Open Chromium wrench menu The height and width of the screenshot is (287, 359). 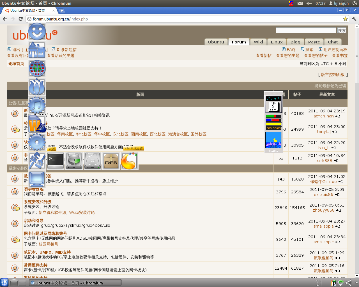pyautogui.click(x=354, y=19)
